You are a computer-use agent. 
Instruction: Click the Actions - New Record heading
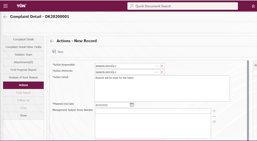[76, 41]
